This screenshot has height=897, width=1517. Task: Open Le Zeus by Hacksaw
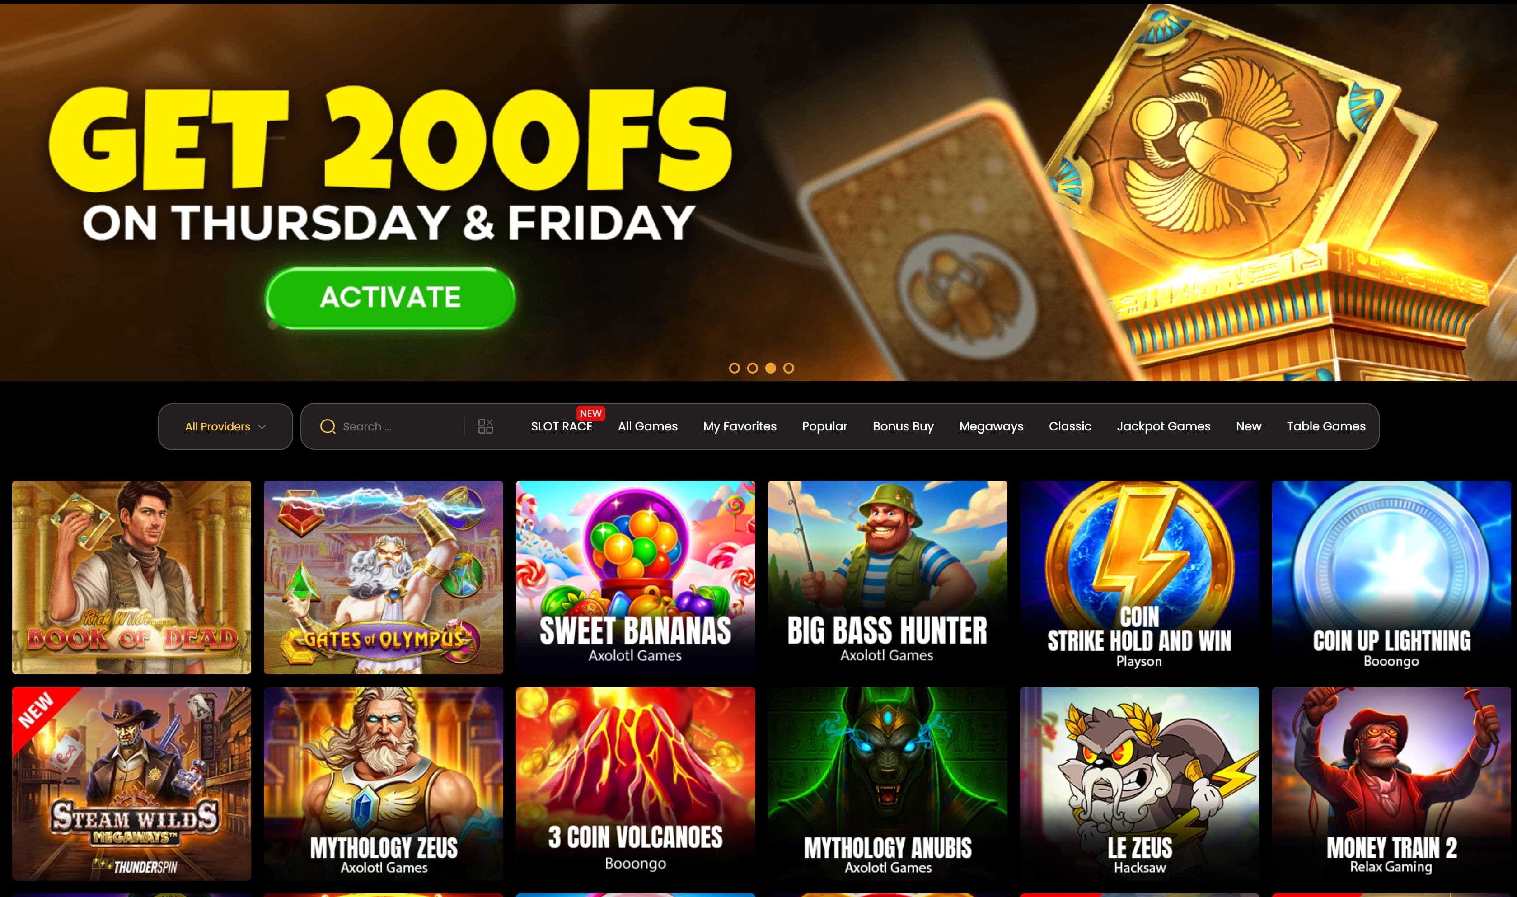coord(1139,783)
